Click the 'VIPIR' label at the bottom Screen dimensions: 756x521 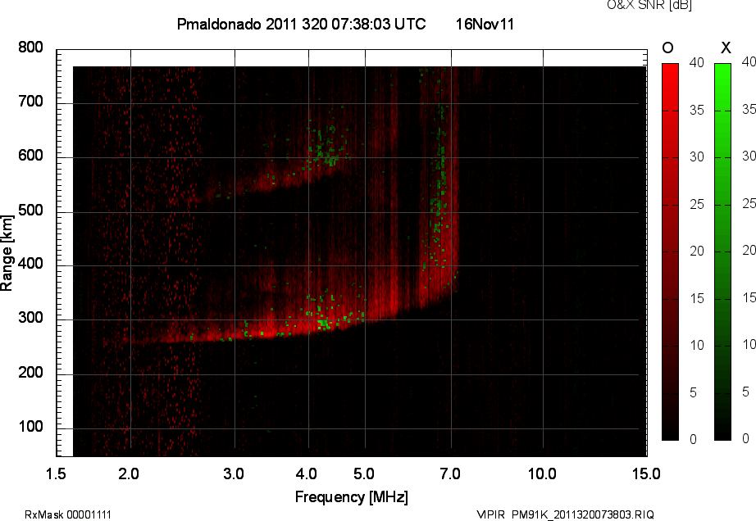point(490,514)
